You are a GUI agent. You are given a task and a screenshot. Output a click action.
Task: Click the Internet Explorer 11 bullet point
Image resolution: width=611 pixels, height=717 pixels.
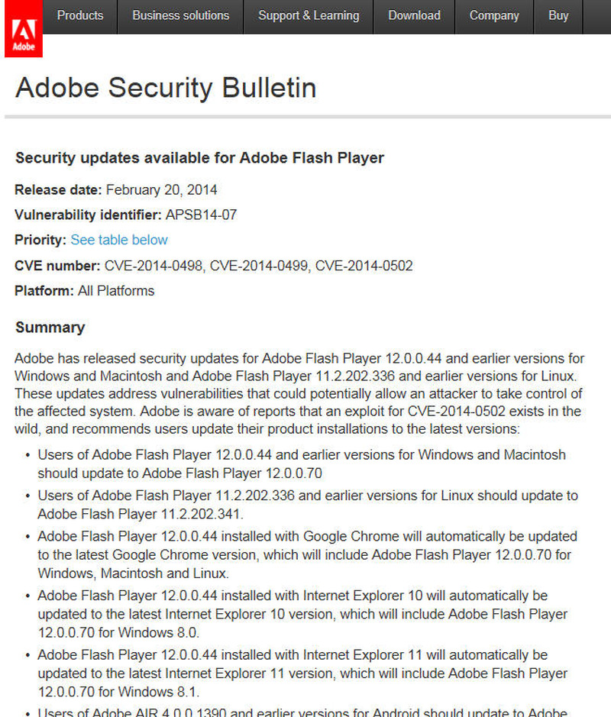(303, 673)
